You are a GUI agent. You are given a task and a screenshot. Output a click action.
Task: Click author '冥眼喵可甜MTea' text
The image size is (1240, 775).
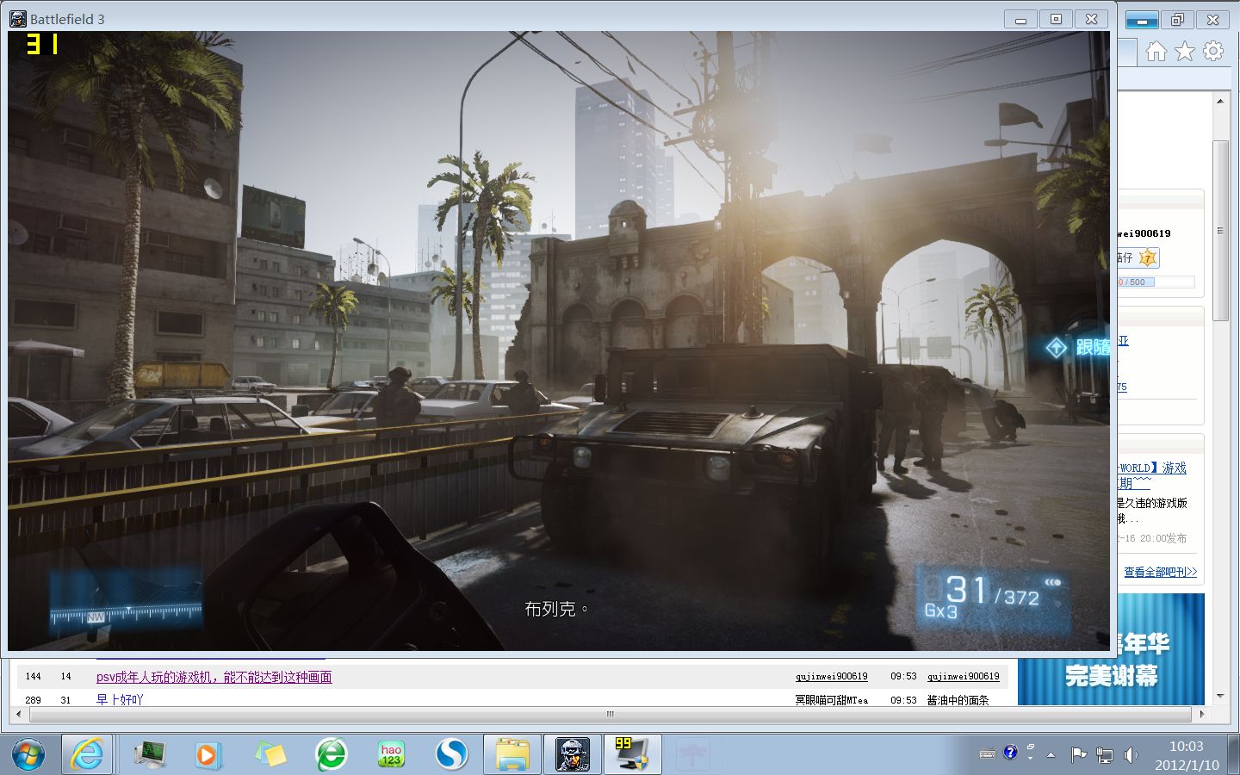pyautogui.click(x=831, y=700)
